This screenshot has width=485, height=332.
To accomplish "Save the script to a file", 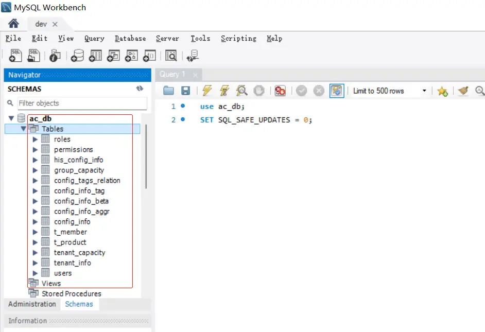I will pos(185,91).
